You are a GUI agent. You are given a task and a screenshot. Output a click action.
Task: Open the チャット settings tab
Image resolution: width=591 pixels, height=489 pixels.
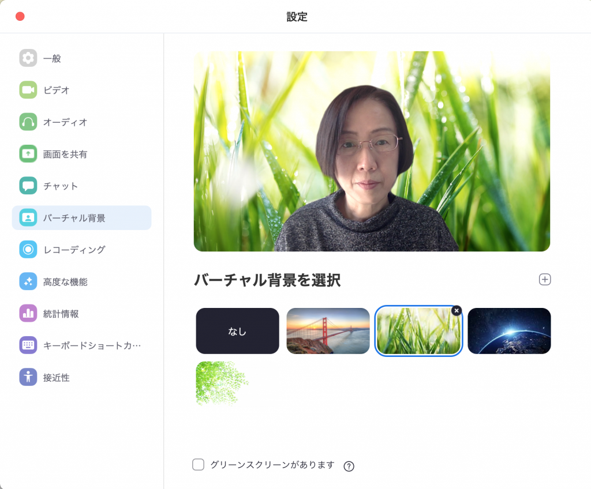(x=82, y=186)
